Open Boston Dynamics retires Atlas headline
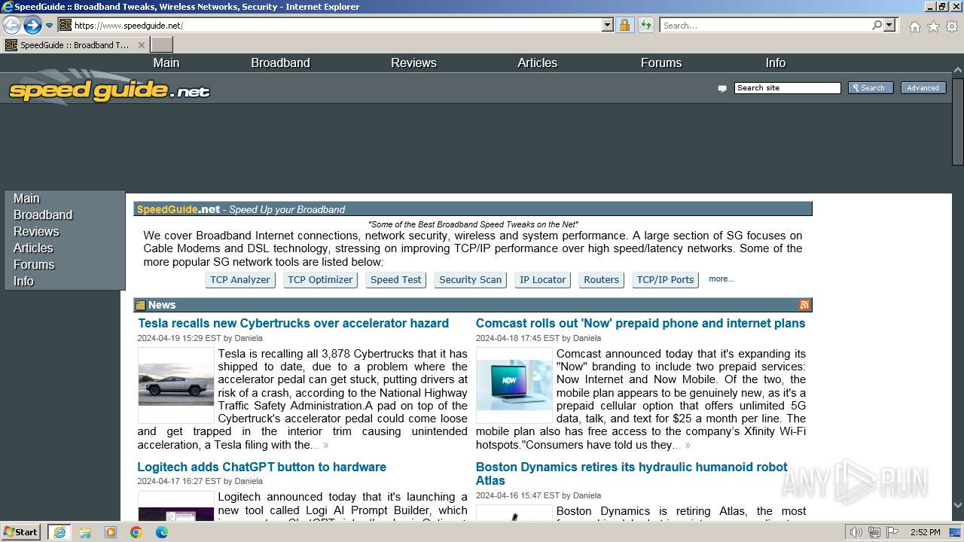 pyautogui.click(x=632, y=474)
